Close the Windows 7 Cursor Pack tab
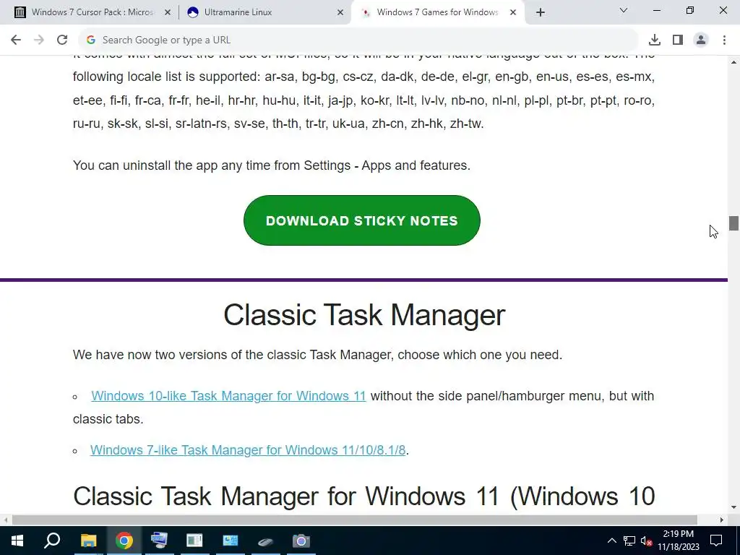 click(x=167, y=13)
